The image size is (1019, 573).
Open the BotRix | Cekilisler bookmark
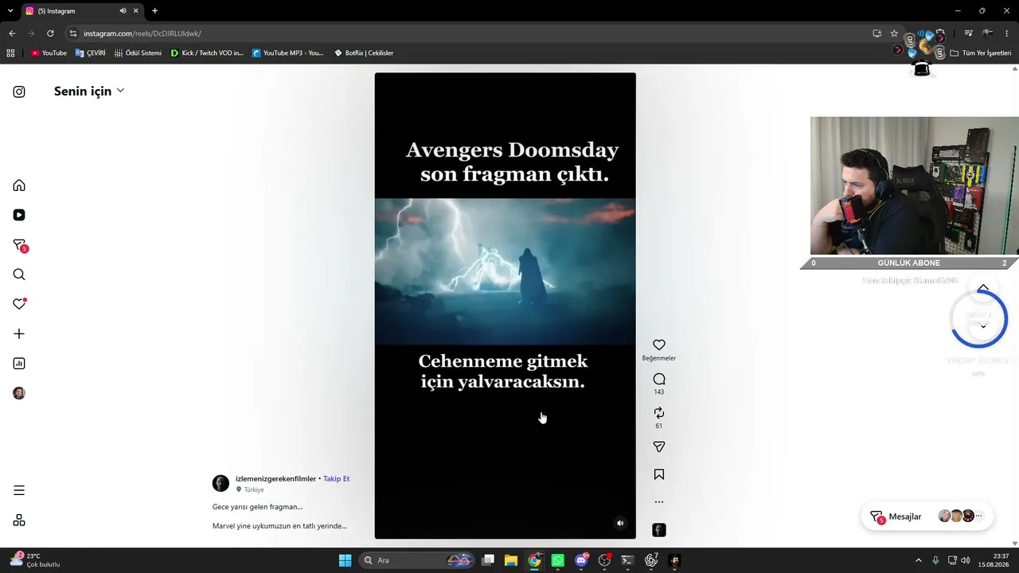point(363,53)
